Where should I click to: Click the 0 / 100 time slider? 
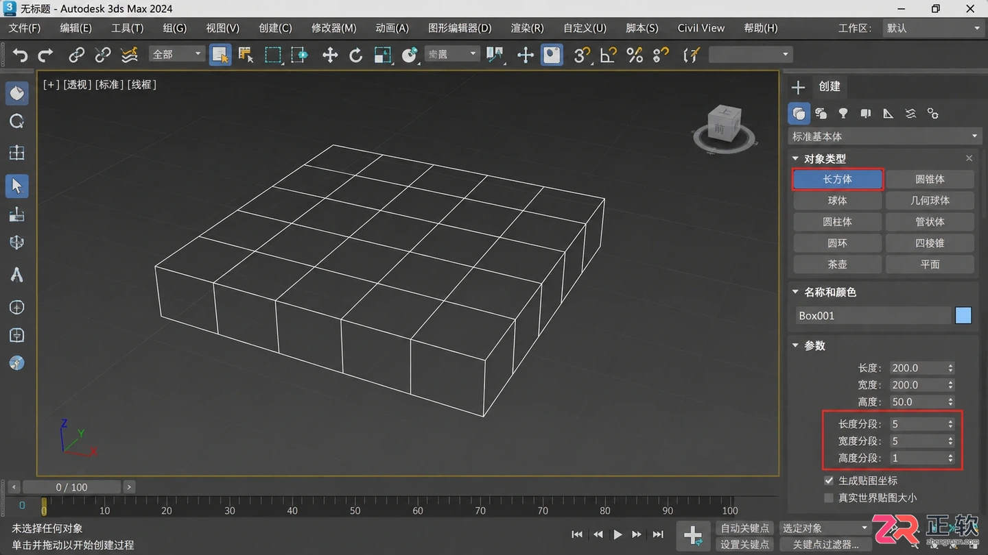point(71,487)
